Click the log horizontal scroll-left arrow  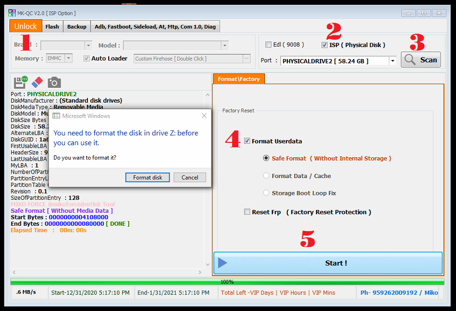[x=14, y=272]
